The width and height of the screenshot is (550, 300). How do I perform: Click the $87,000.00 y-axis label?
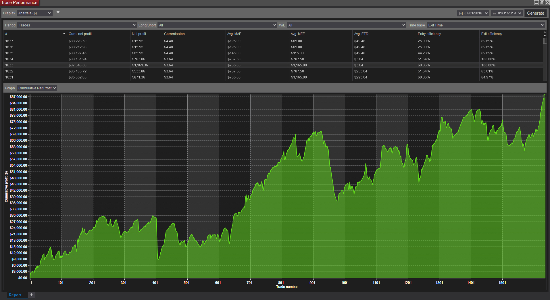pos(18,97)
